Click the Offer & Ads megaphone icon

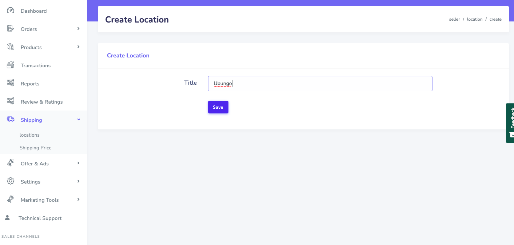(x=11, y=163)
